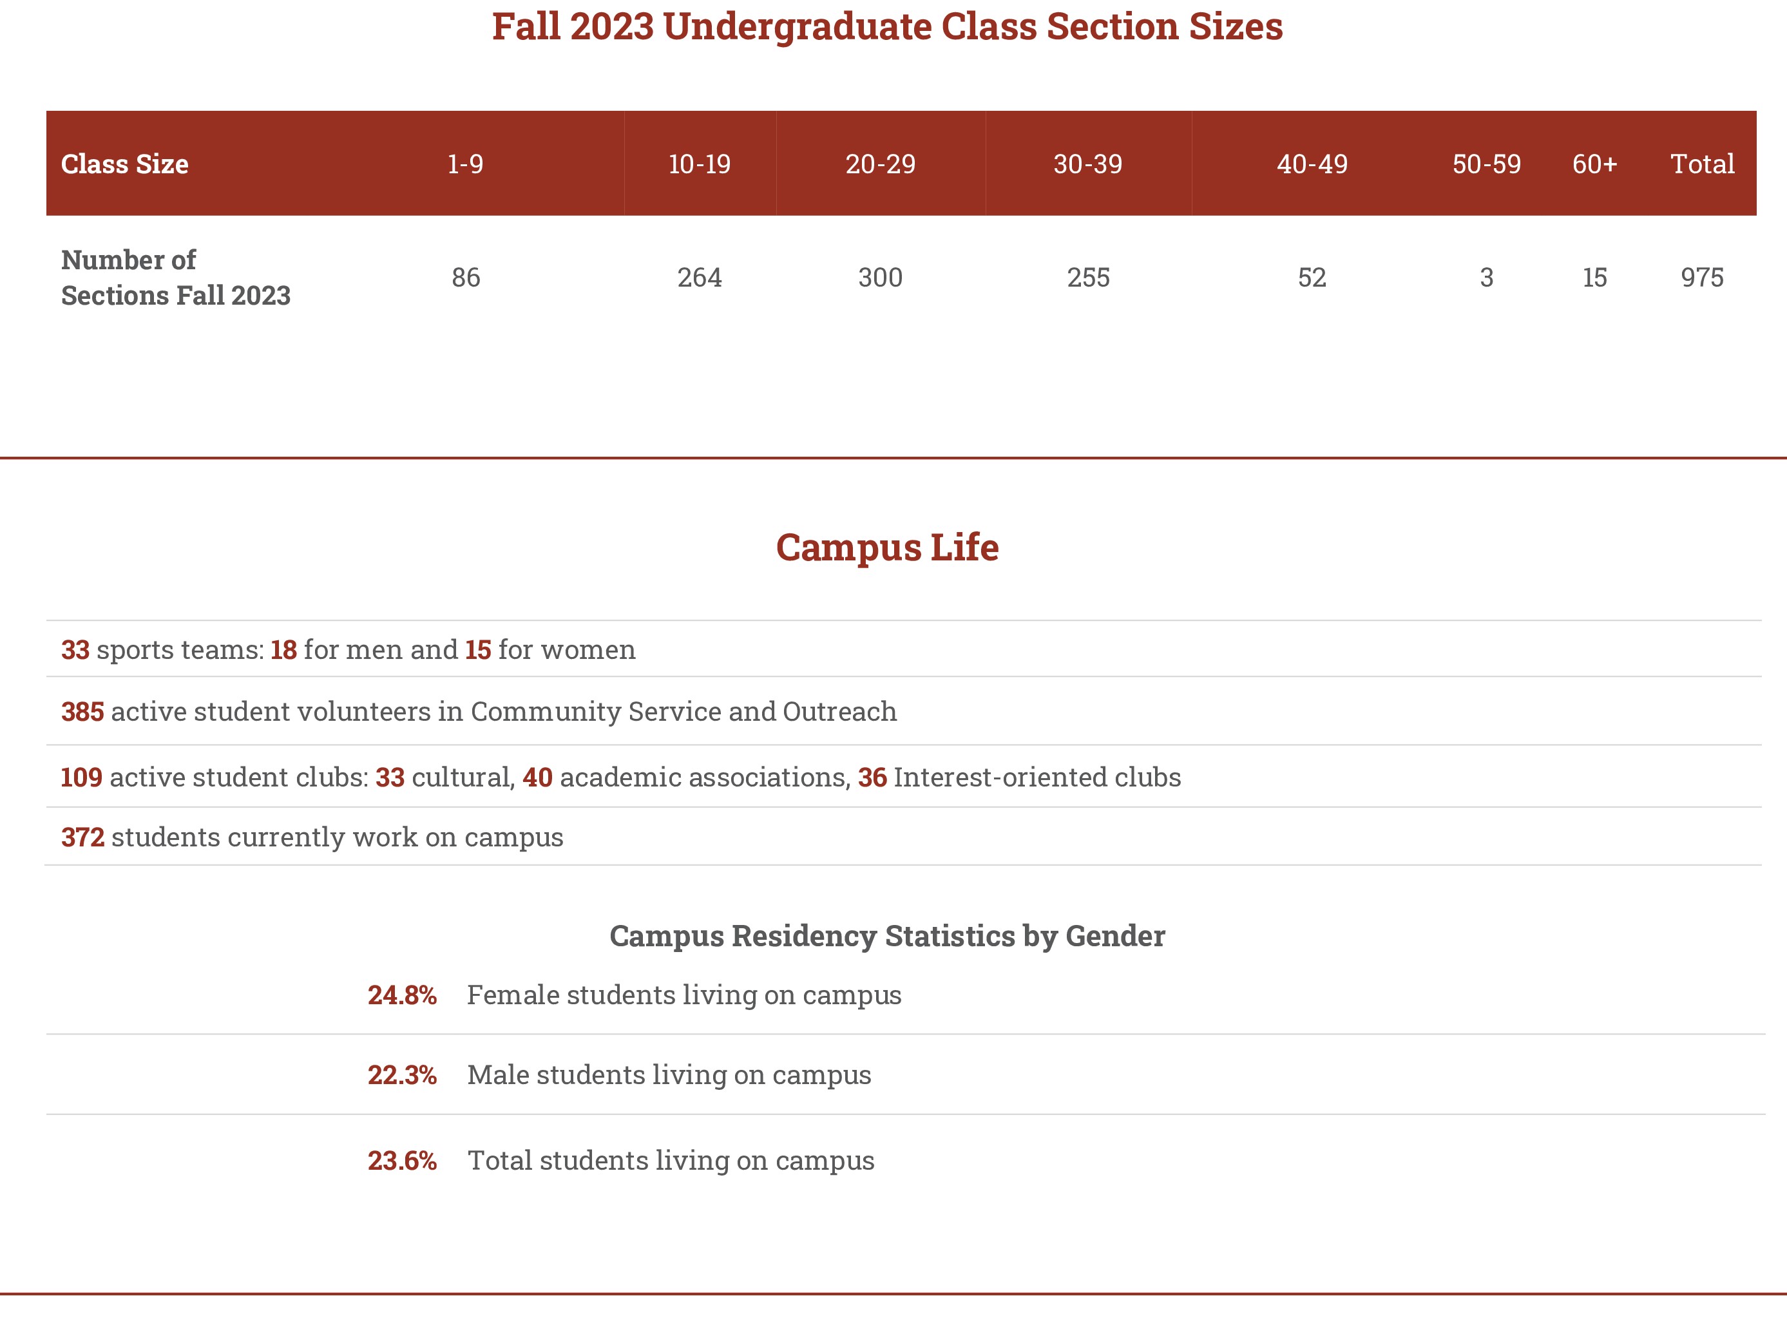Screen dimensions: 1787x1325
Task: Click the total value 975
Action: tap(1702, 278)
